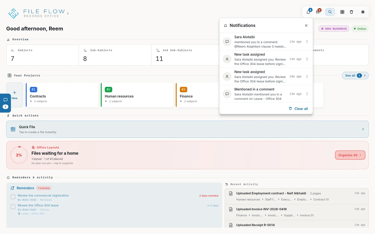Click the Reminders header icon

(x=12, y=188)
